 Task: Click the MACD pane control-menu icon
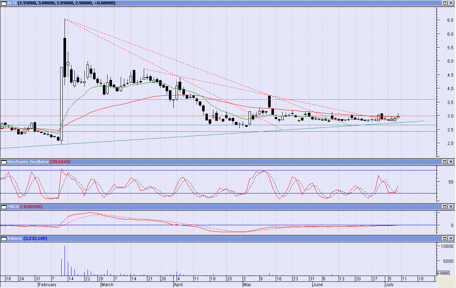tap(4, 207)
